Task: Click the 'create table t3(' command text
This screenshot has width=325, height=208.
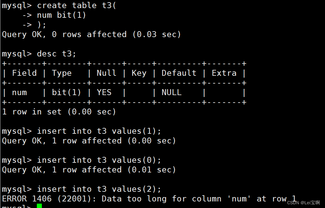Action: tap(76, 5)
